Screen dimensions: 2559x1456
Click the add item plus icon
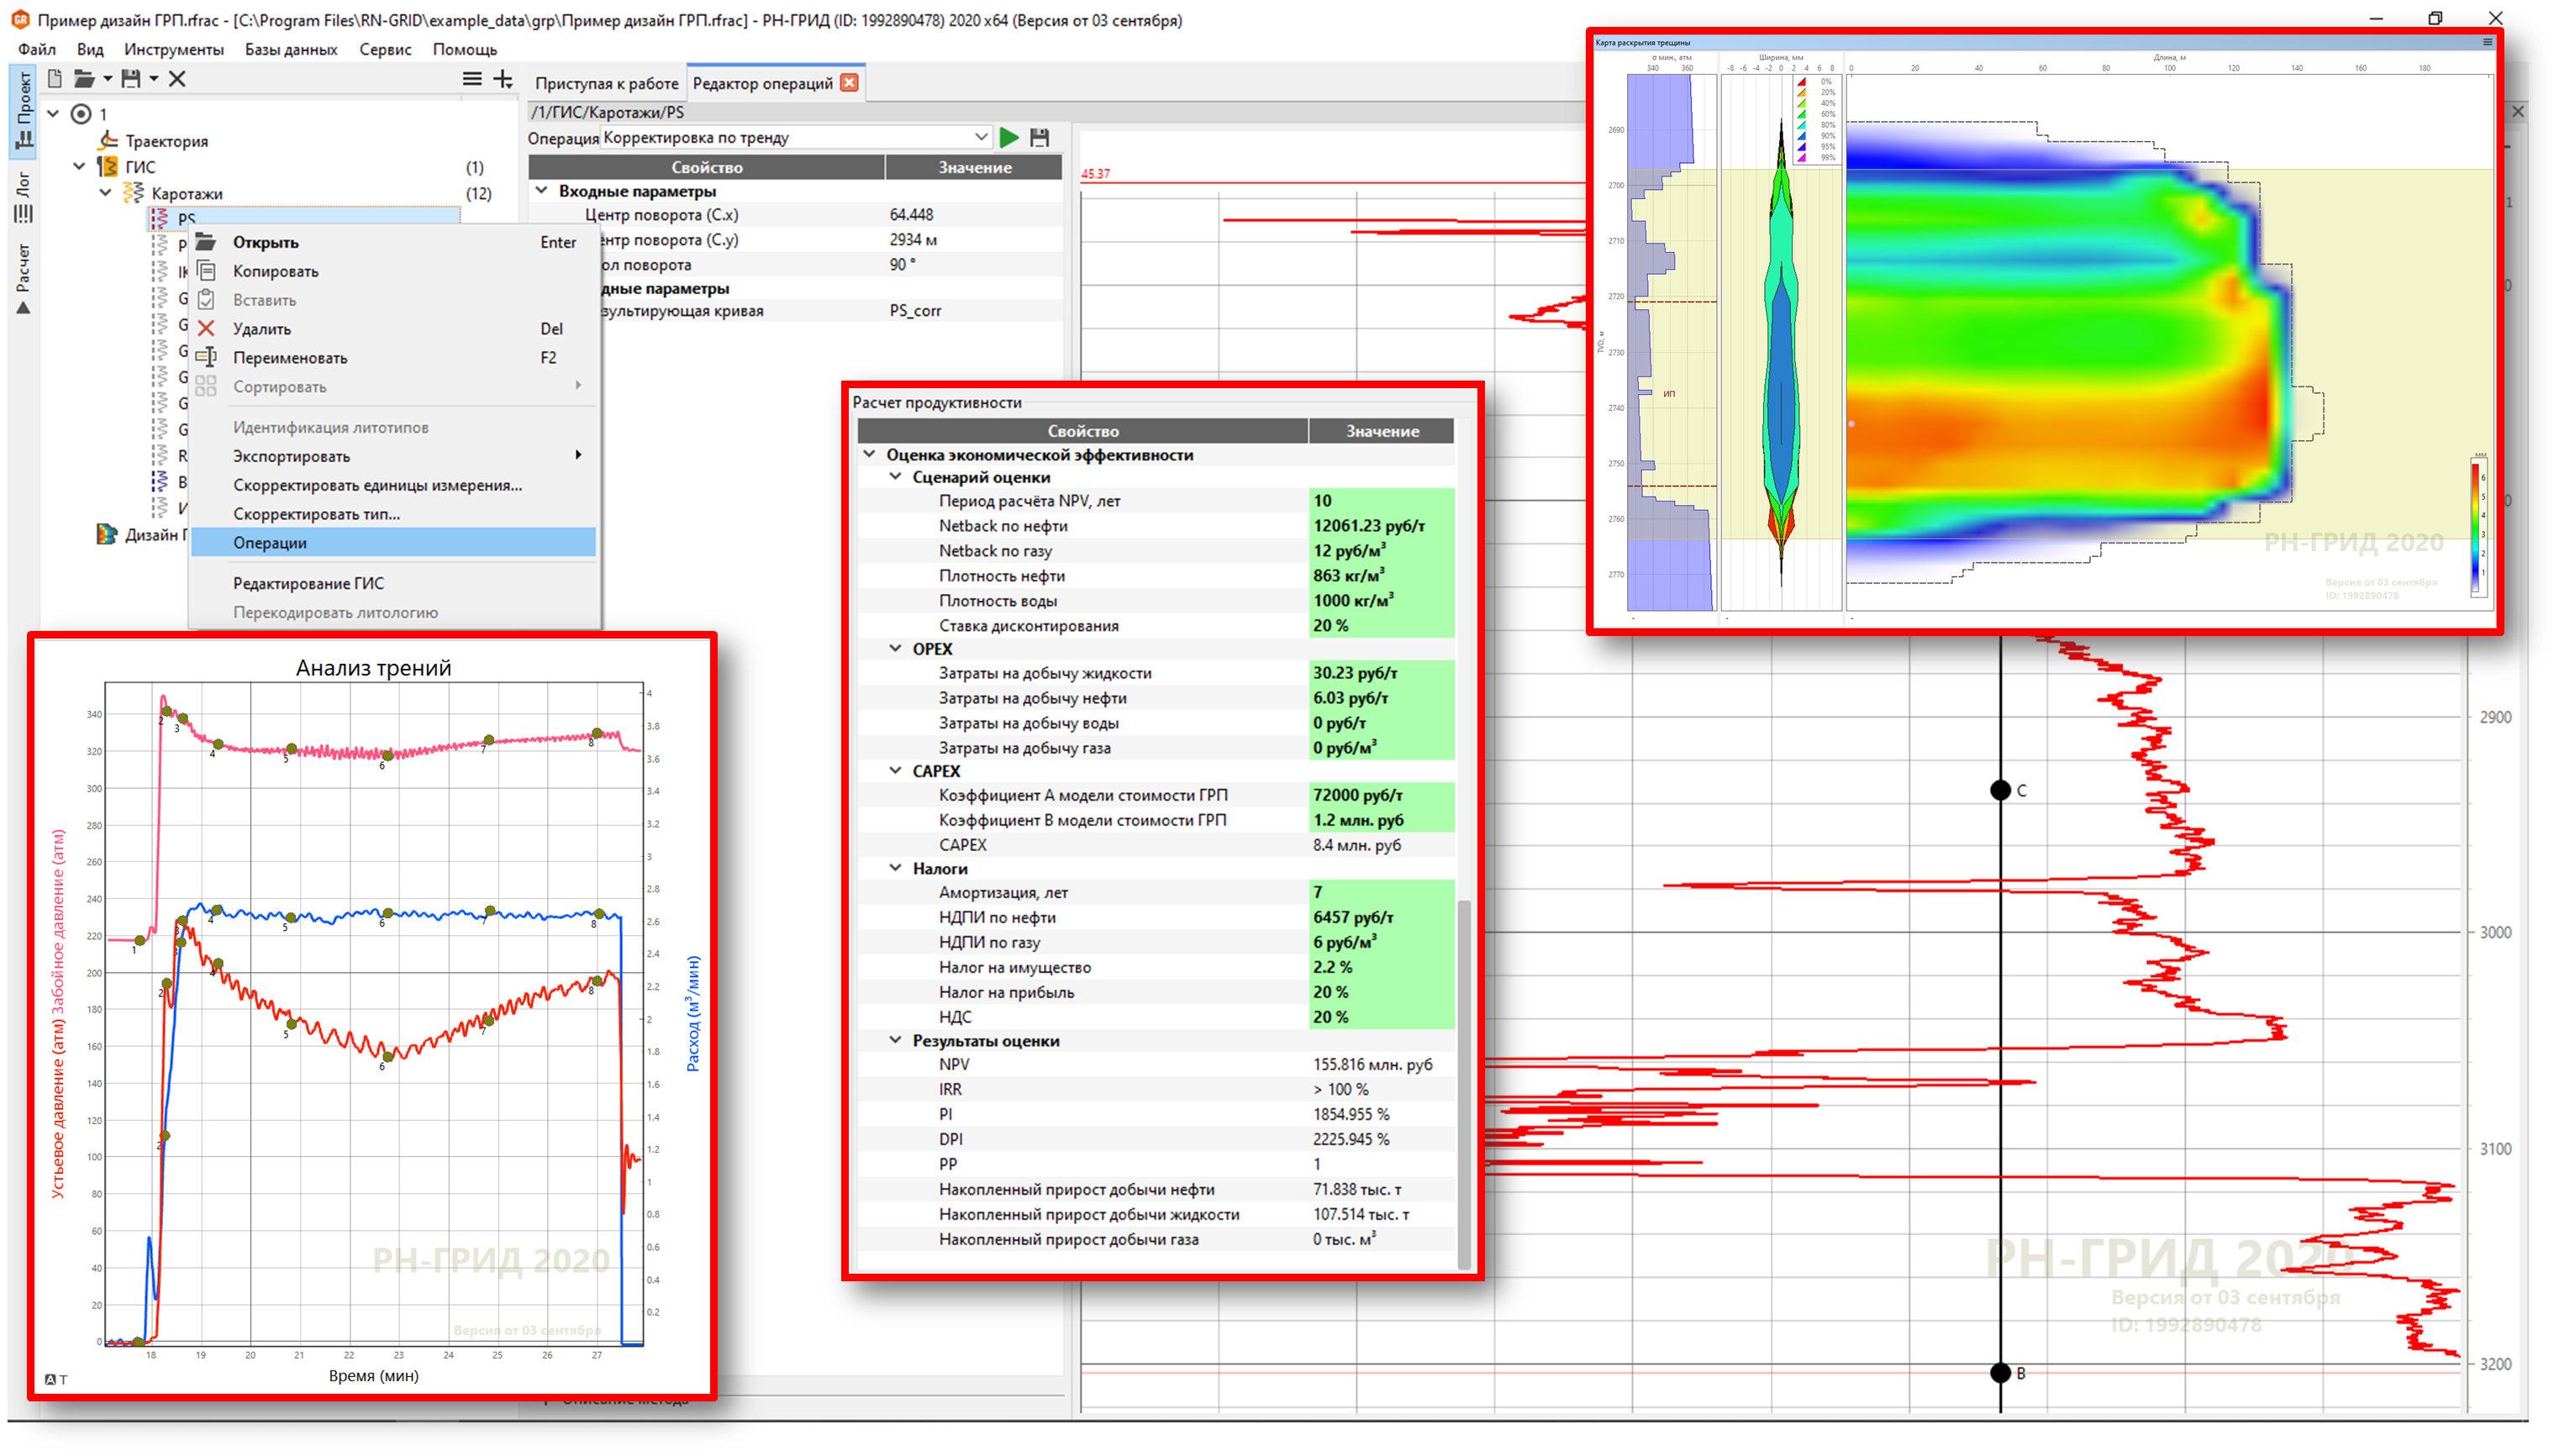click(x=503, y=78)
